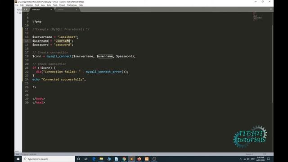Toggle the side bar from status bar icon
288x162 pixels.
click(17, 154)
